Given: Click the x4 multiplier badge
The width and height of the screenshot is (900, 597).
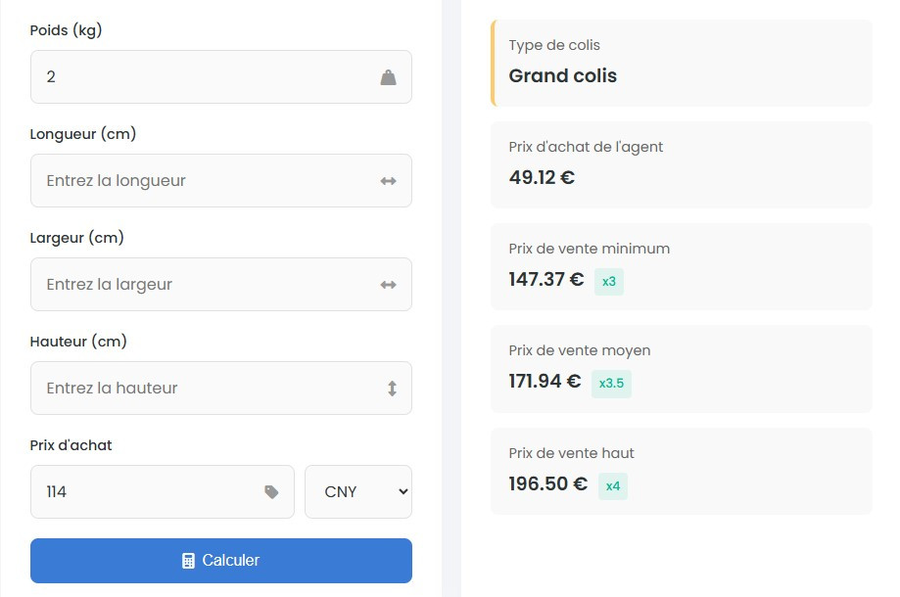Looking at the screenshot, I should coord(613,485).
